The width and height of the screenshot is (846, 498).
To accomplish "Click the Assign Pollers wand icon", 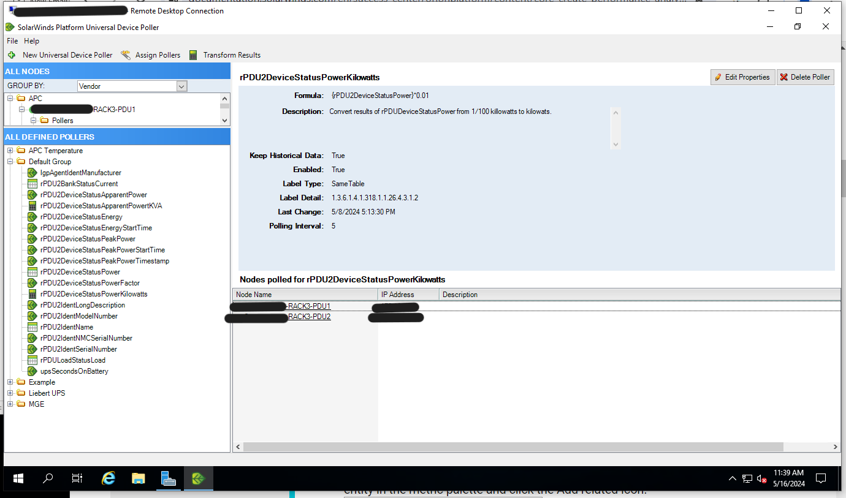I will (x=126, y=55).
